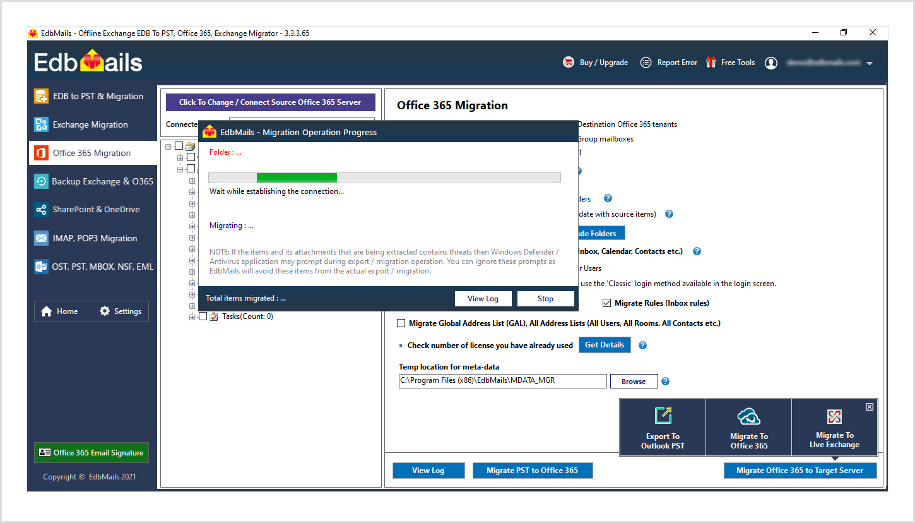Click the EdbMails icon on the Migration Operation Progress dialog
Image resolution: width=915 pixels, height=523 pixels.
click(210, 131)
